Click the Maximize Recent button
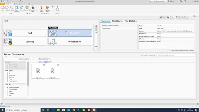This screenshot has height=112, width=199. click(x=182, y=17)
